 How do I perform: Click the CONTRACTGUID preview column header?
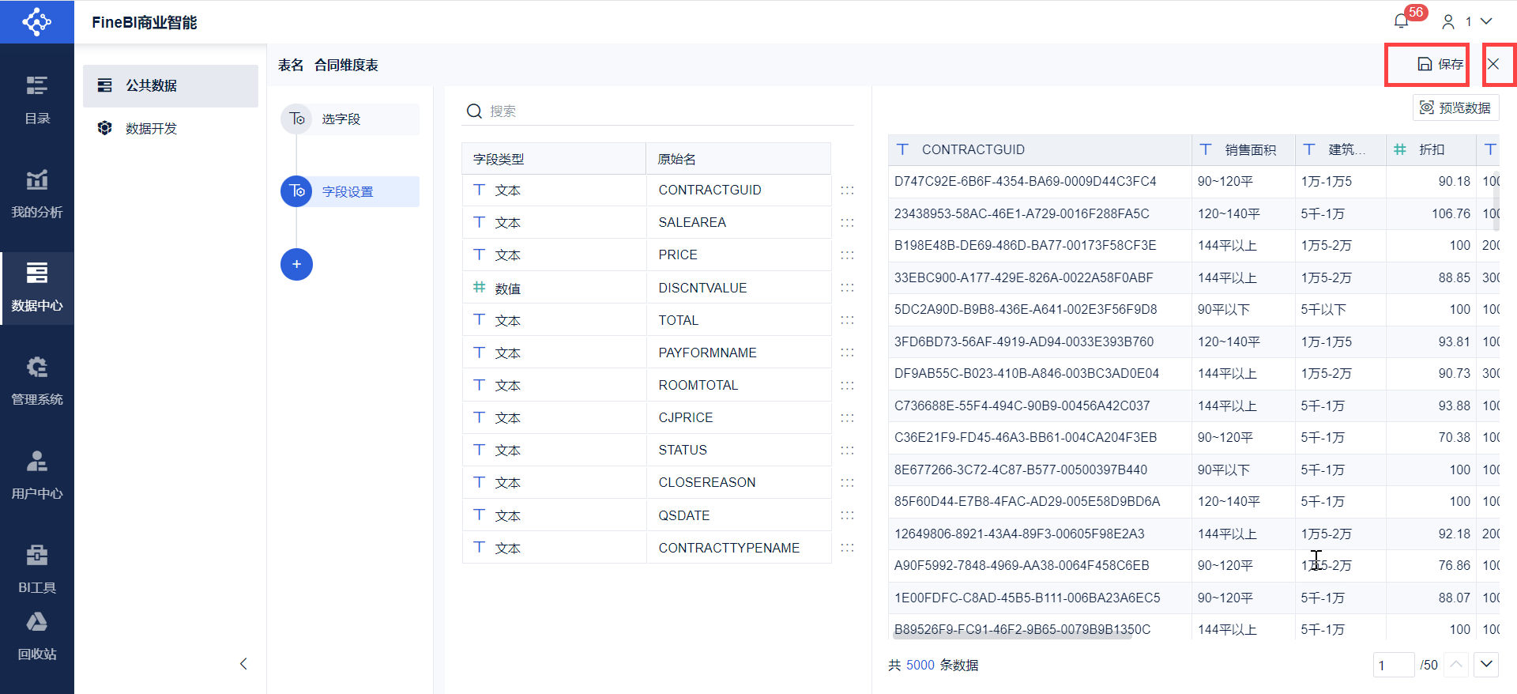tap(1040, 149)
